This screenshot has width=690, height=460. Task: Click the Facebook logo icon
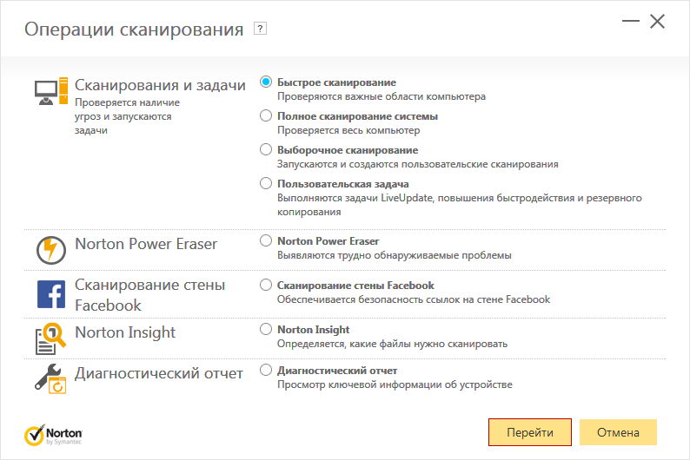(51, 294)
